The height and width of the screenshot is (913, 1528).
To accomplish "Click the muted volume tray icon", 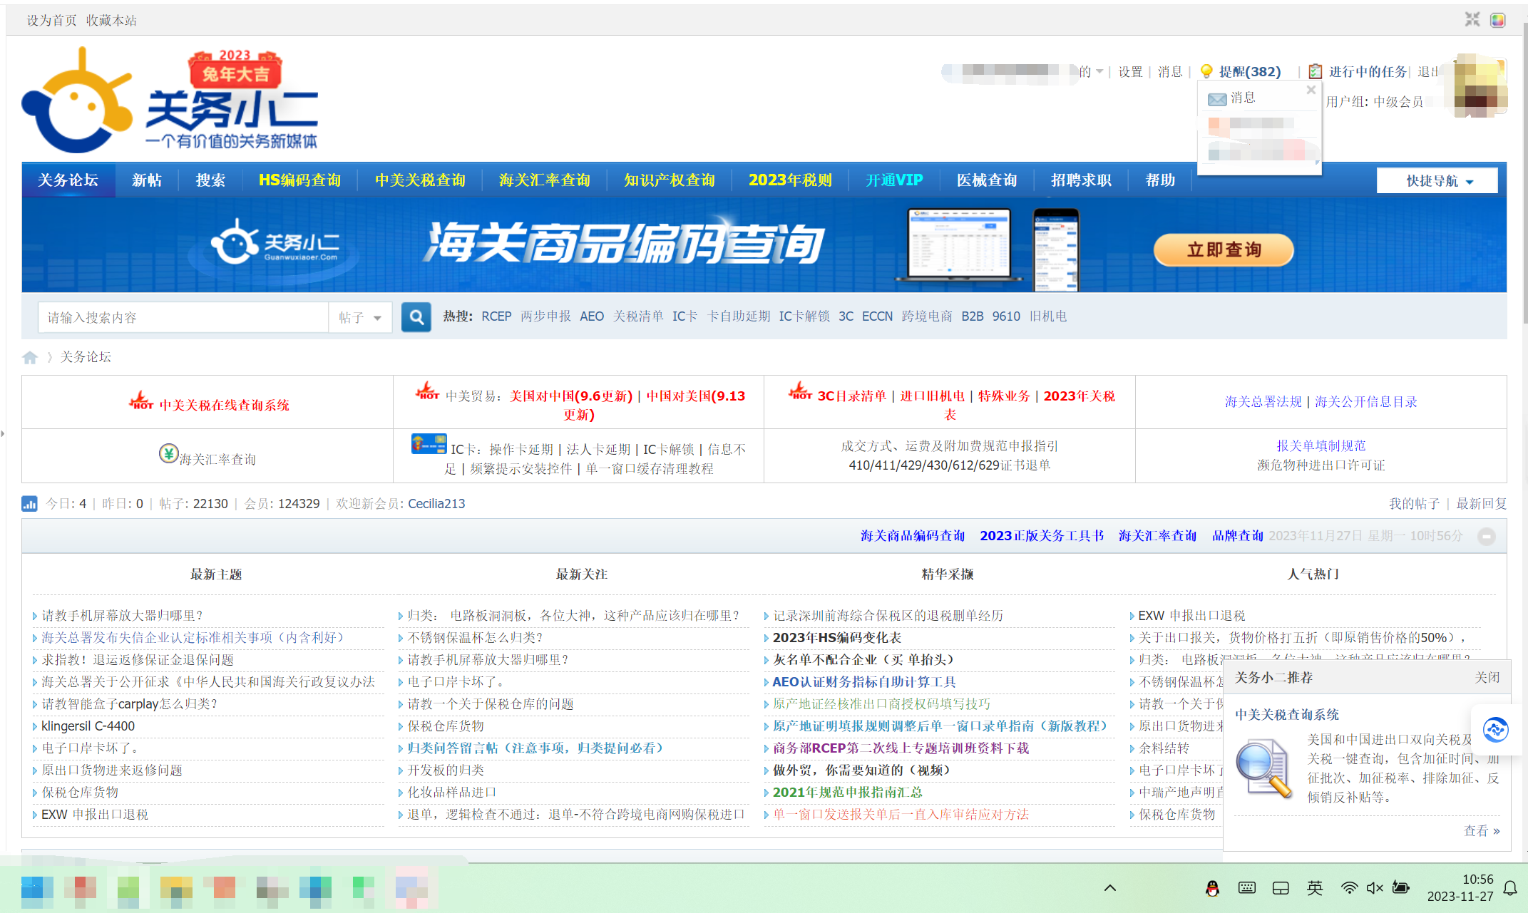I will click(x=1375, y=888).
